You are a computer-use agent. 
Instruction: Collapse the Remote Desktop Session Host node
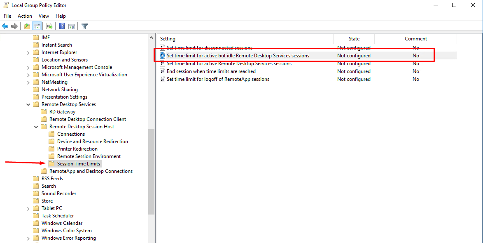pos(36,127)
